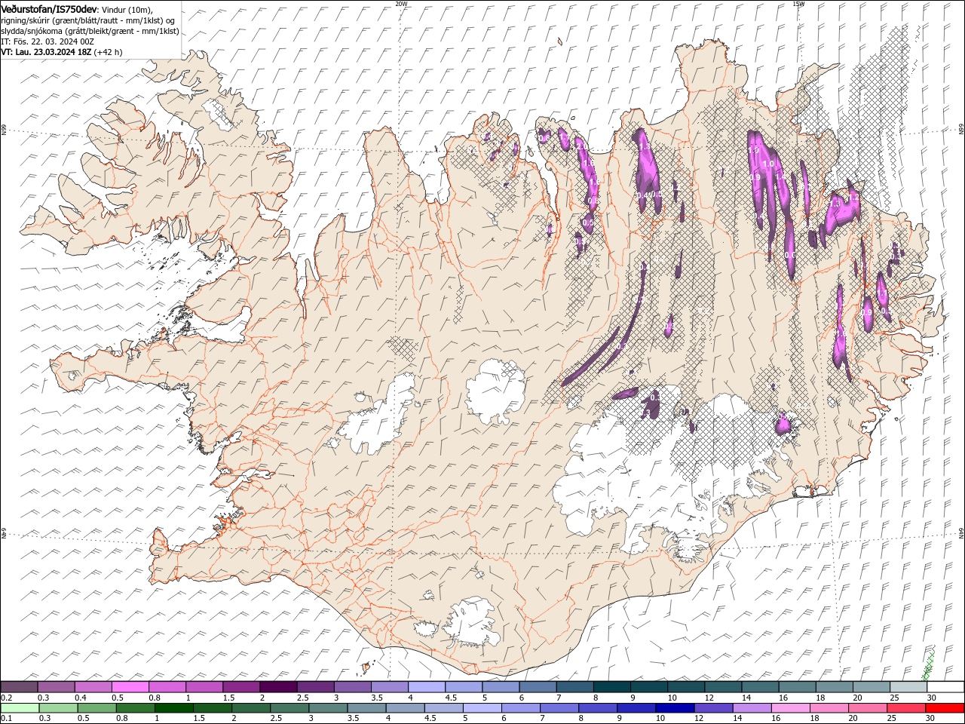Click the 0.1 value label in the rain legend
965x724 pixels.
point(6,719)
